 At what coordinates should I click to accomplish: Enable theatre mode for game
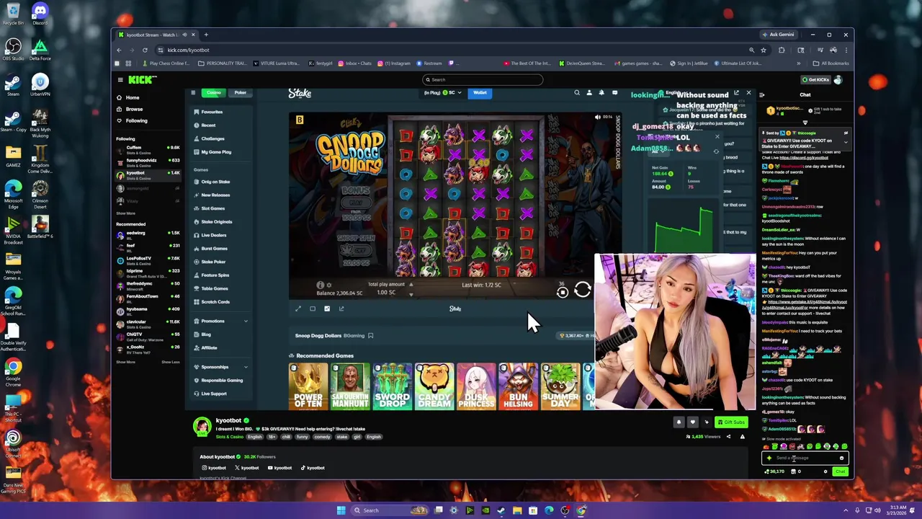(313, 309)
